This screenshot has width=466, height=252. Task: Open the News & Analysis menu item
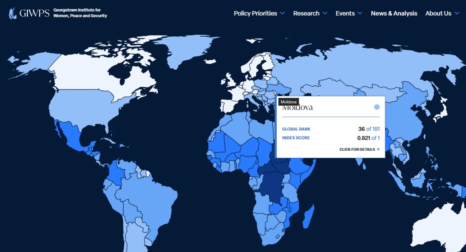tap(394, 13)
